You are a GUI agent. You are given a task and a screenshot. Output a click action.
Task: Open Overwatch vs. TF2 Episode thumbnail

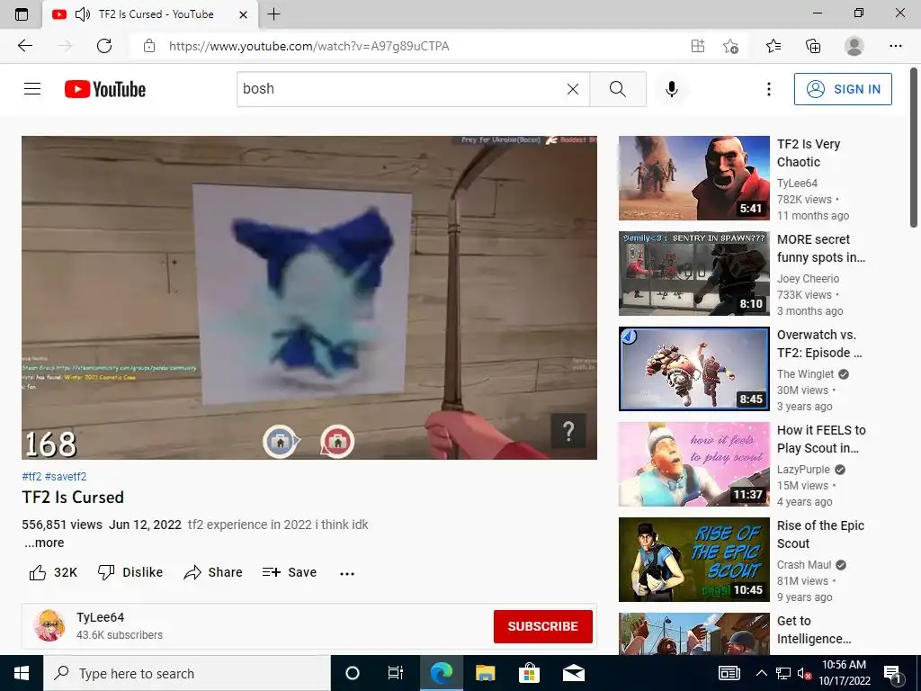(693, 368)
